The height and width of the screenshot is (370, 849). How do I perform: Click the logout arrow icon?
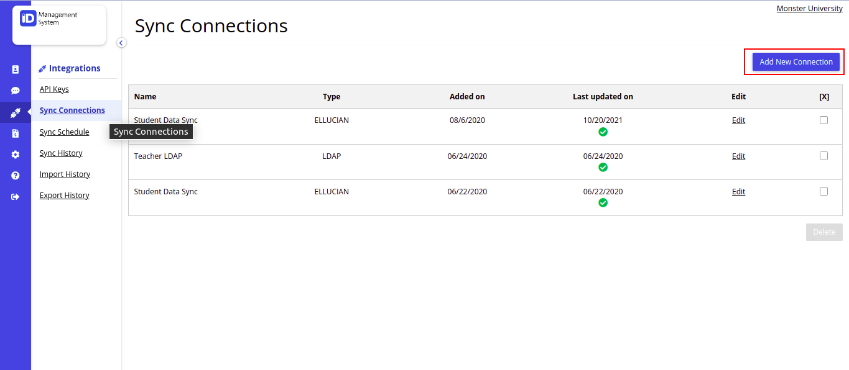(x=16, y=196)
